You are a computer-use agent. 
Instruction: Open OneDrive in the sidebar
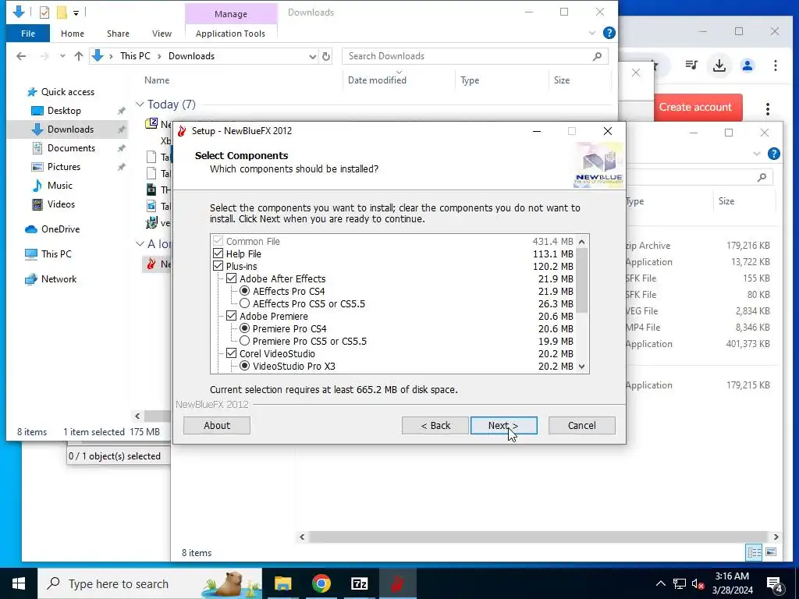pyautogui.click(x=60, y=229)
